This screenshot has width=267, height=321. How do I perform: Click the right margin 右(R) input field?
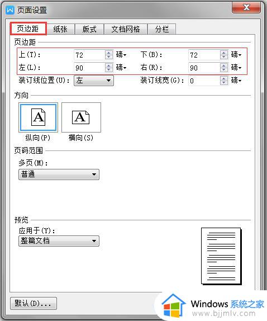click(x=204, y=68)
